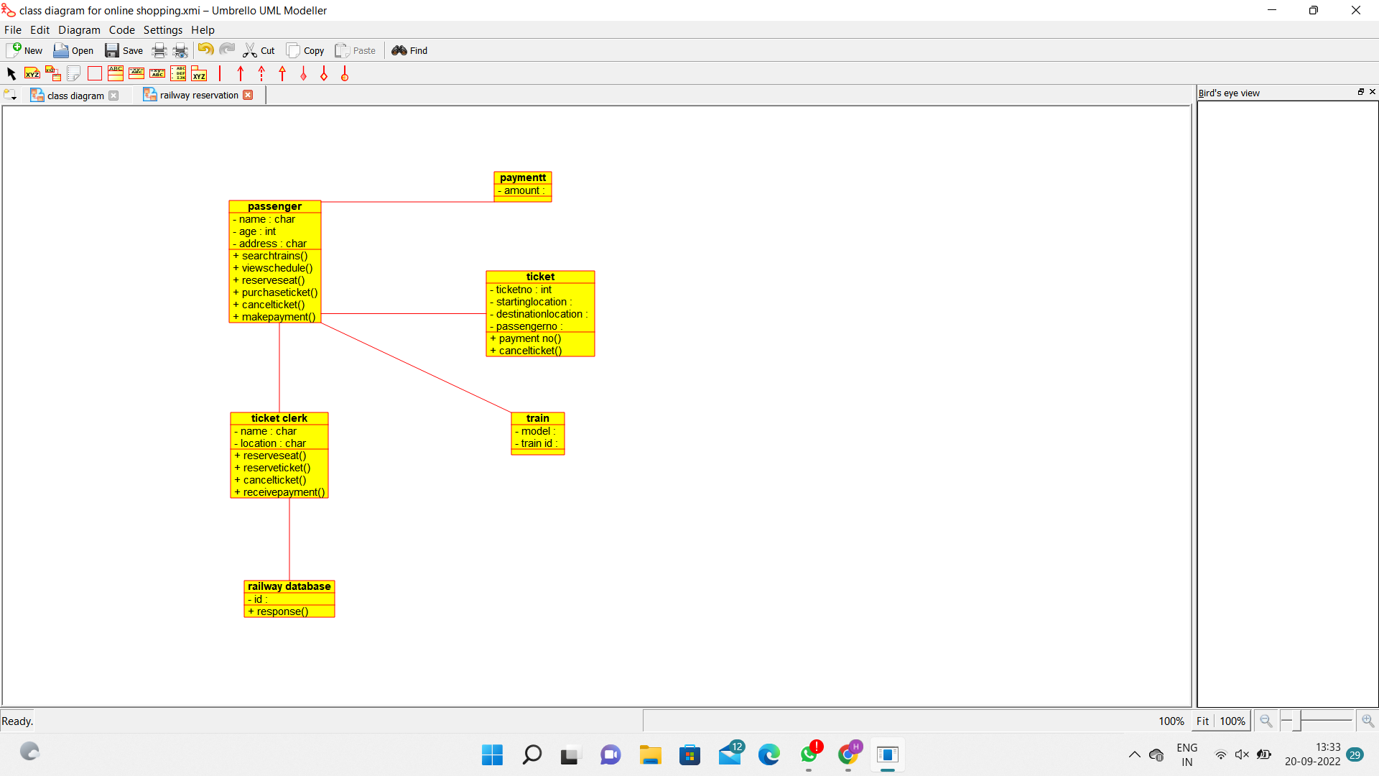This screenshot has height=776, width=1379.
Task: Open the Diagram menu
Action: [x=79, y=30]
